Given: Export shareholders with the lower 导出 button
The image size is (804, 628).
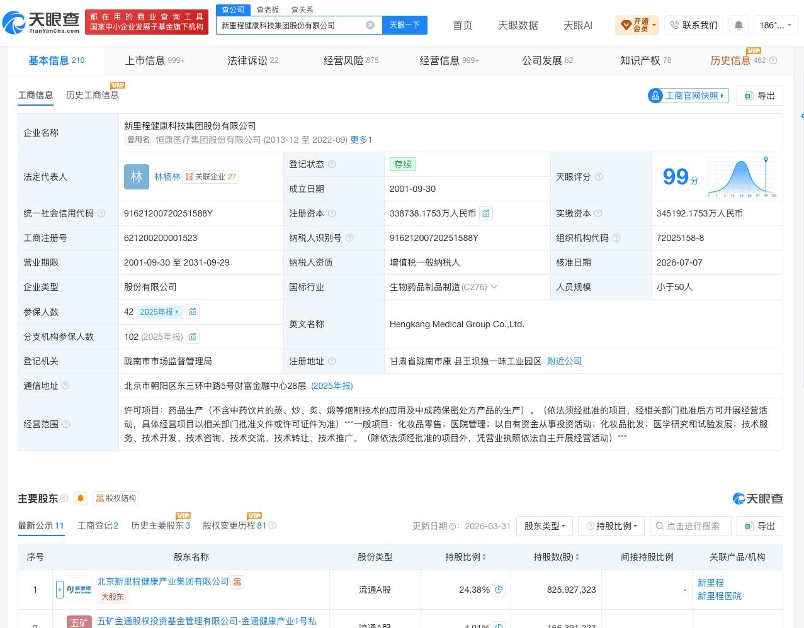Looking at the screenshot, I should [x=760, y=526].
